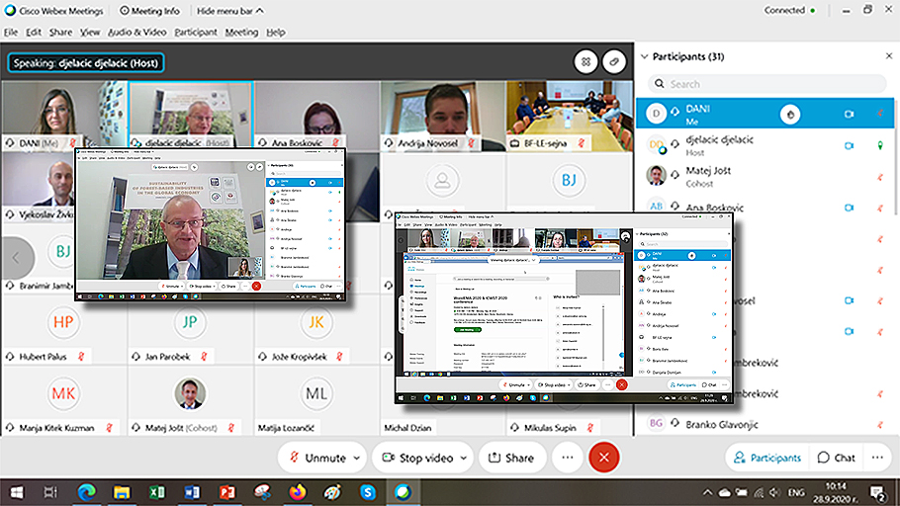Select the BF-LE-sejna video tile

coord(570,115)
